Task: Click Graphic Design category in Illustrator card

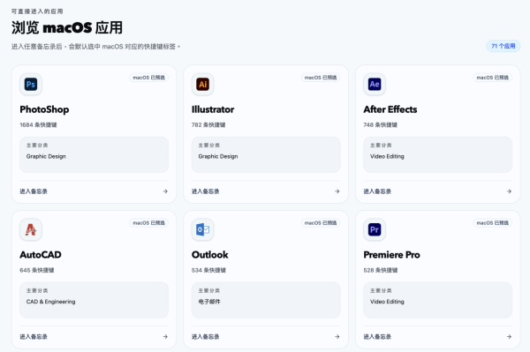Action: coord(218,156)
